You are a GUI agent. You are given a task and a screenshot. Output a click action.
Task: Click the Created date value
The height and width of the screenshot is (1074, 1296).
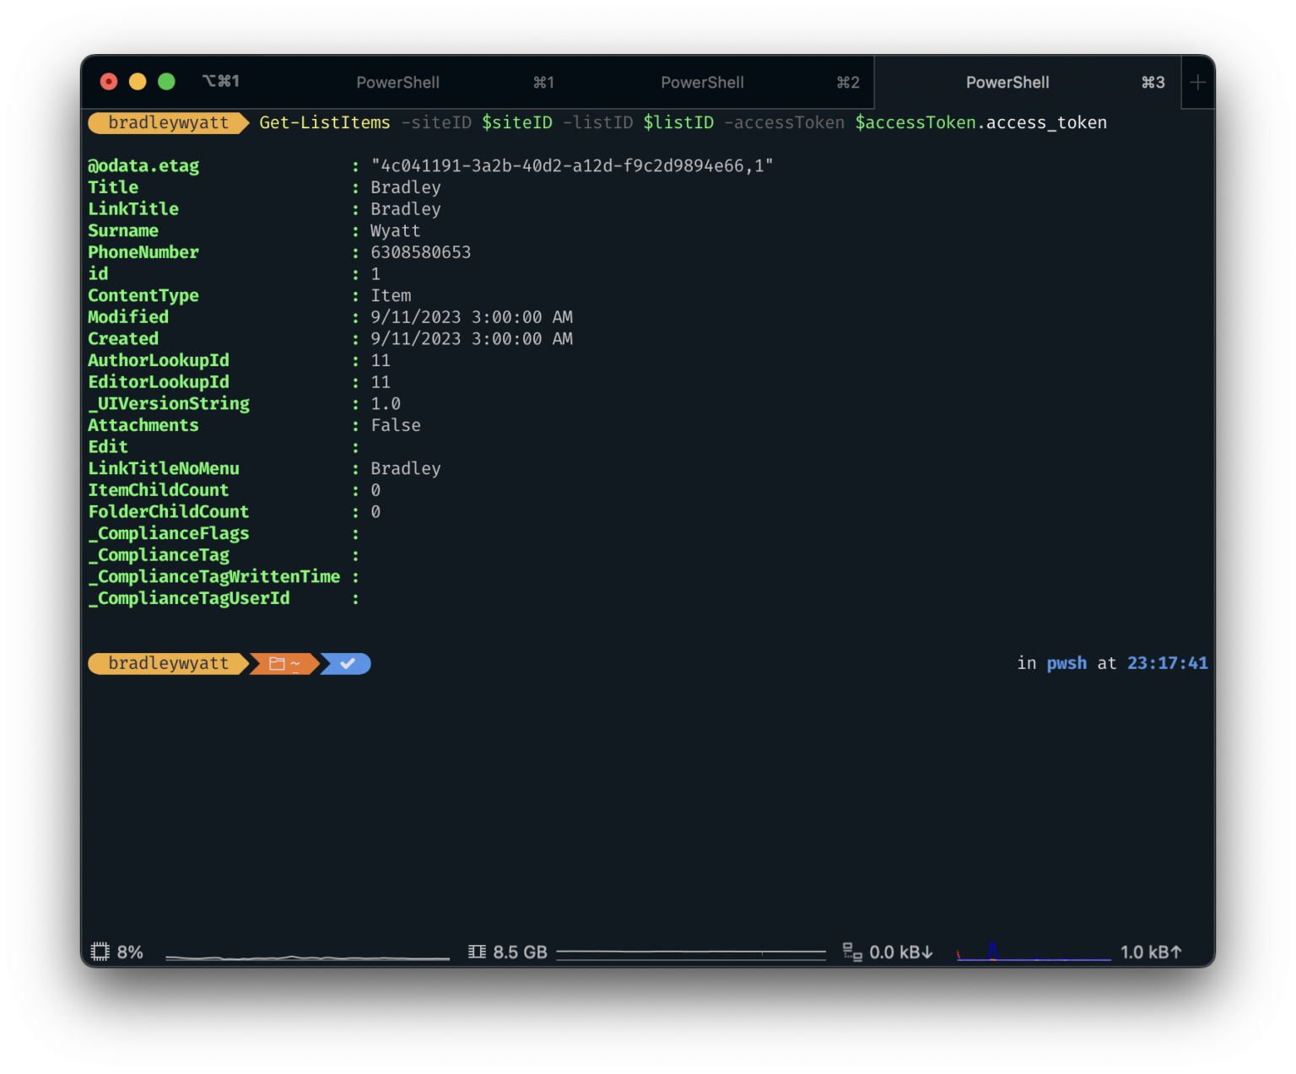pyautogui.click(x=472, y=339)
